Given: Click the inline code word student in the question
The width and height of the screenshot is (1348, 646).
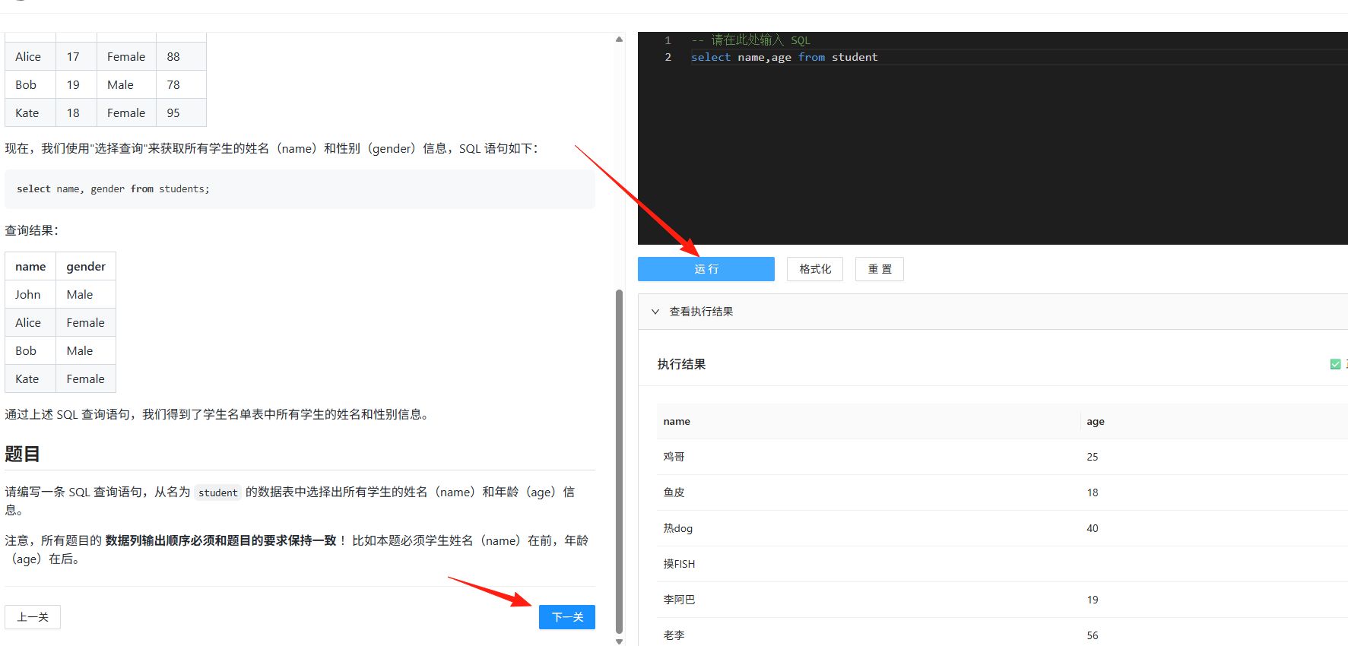Looking at the screenshot, I should [217, 492].
